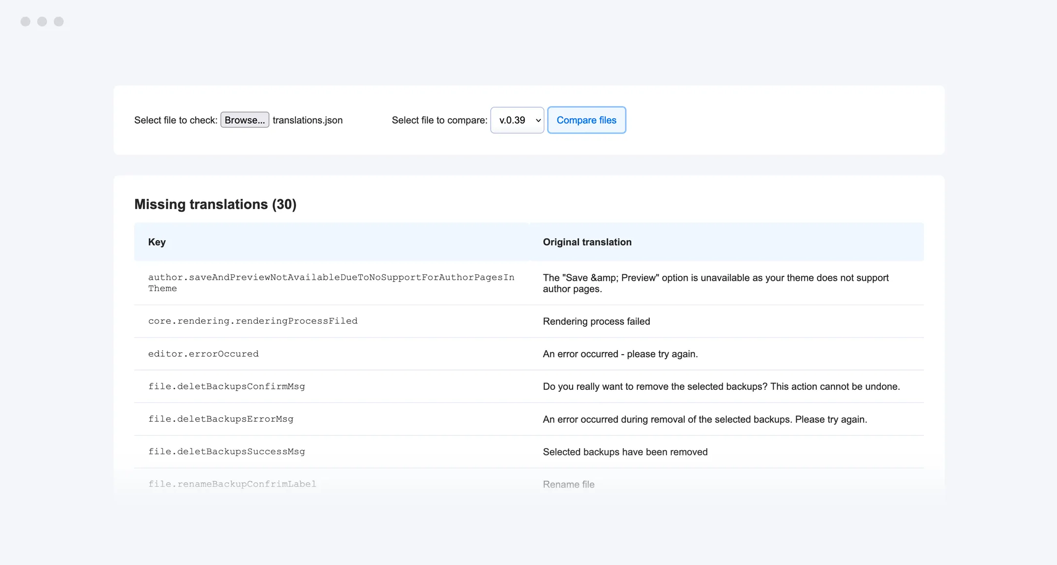Click the middle gray window dot

coord(42,22)
